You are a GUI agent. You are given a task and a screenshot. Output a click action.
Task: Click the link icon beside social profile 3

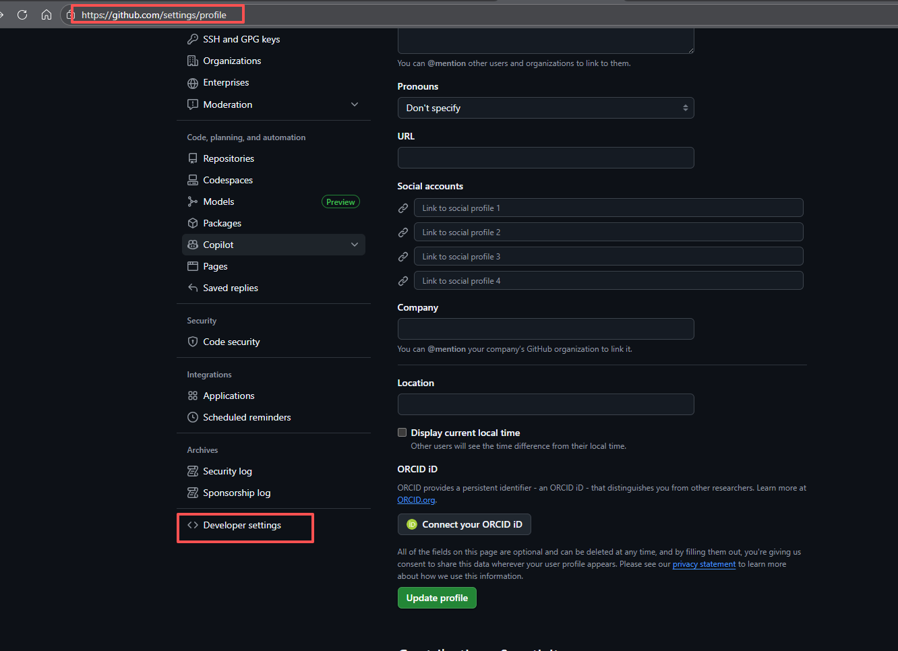403,257
